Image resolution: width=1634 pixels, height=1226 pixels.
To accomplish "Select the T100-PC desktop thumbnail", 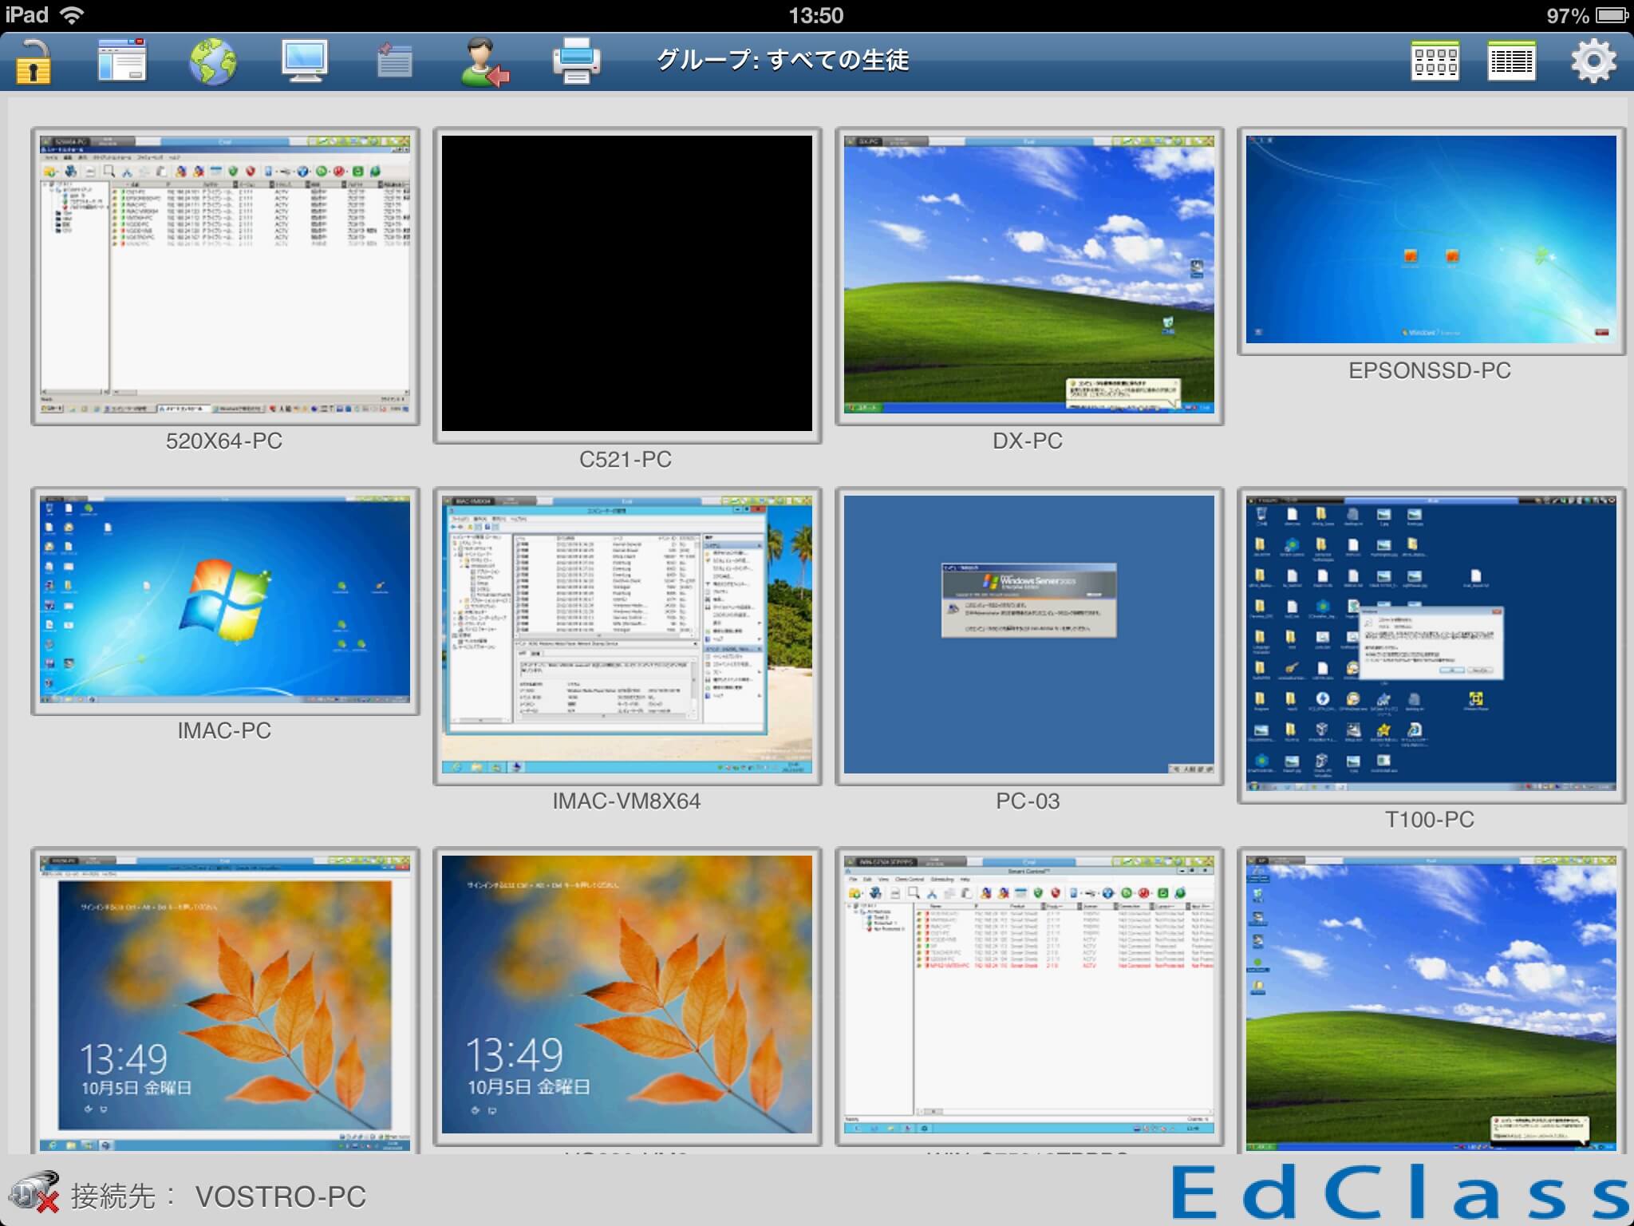I will click(1431, 644).
